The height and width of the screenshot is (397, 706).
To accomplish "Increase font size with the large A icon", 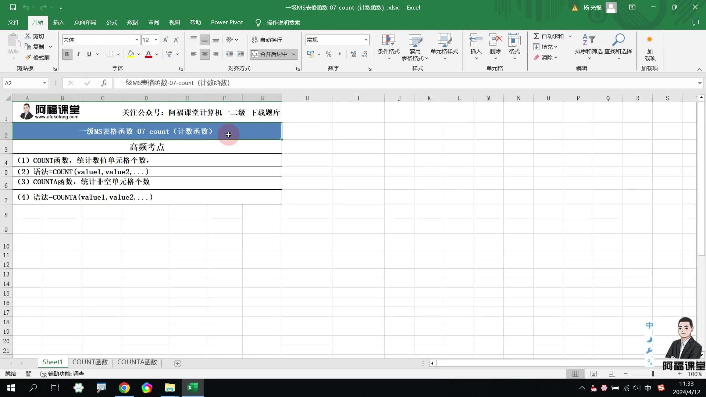I will pos(165,40).
